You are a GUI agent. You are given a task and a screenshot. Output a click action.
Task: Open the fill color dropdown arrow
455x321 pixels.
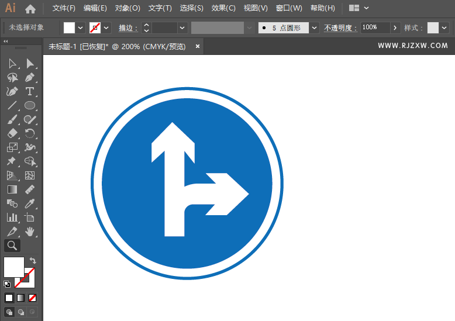click(x=80, y=28)
